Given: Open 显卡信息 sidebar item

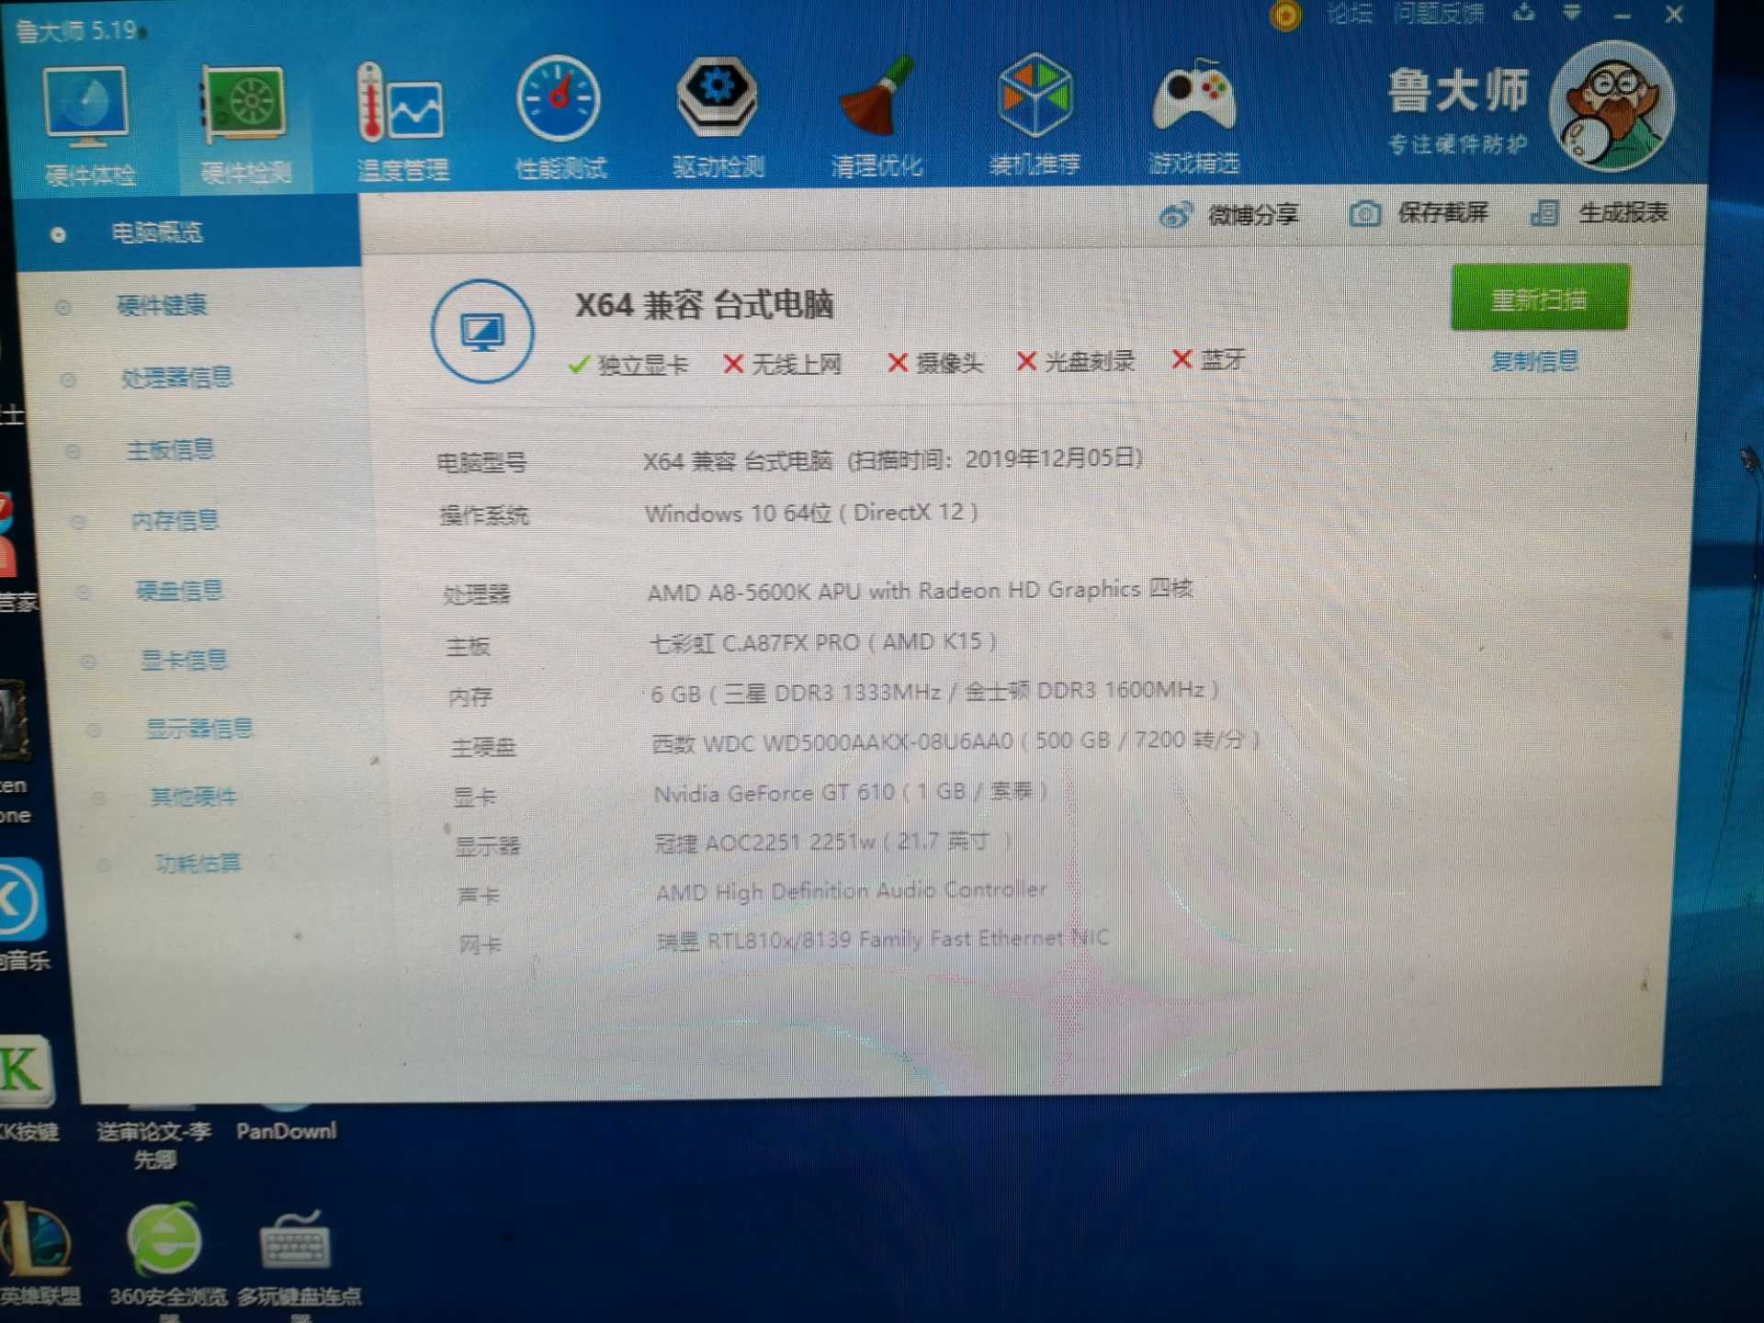Looking at the screenshot, I should point(183,661).
